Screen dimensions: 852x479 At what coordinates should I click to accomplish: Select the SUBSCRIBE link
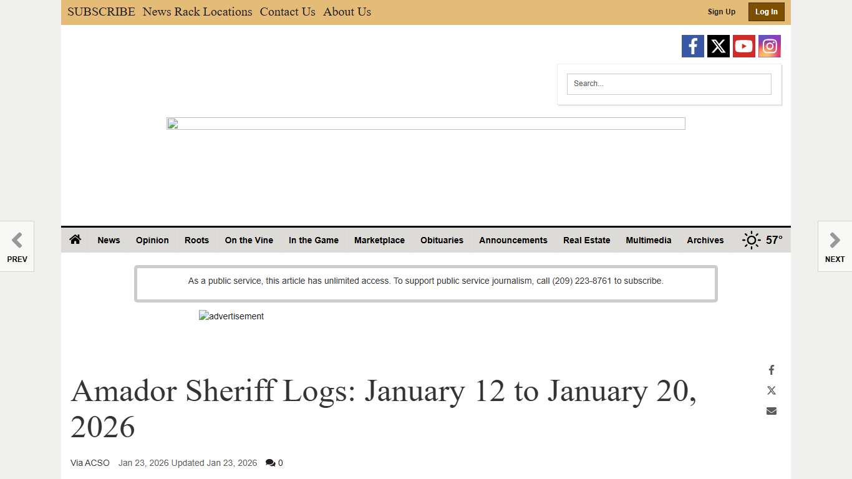[101, 11]
